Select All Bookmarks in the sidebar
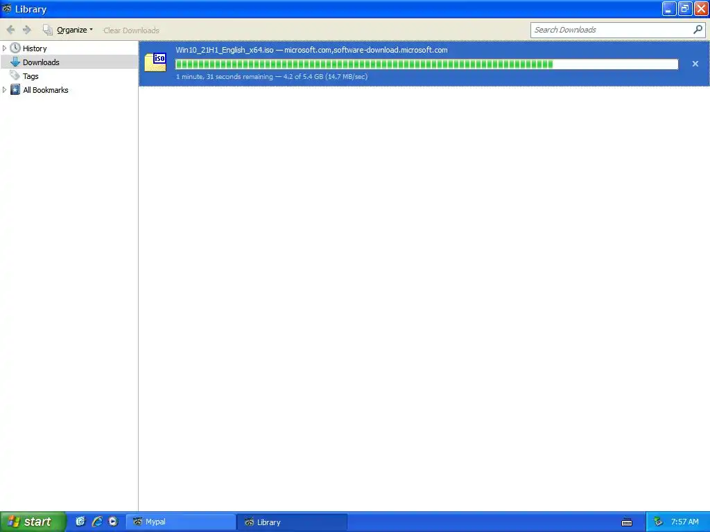710x532 pixels. pos(46,90)
